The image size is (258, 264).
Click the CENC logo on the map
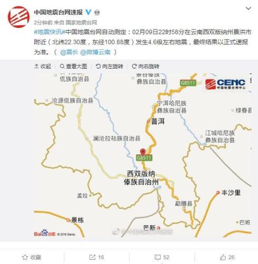click(225, 84)
